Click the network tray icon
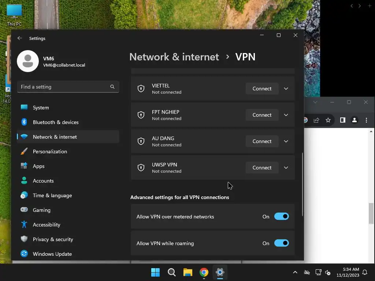 pyautogui.click(x=318, y=272)
